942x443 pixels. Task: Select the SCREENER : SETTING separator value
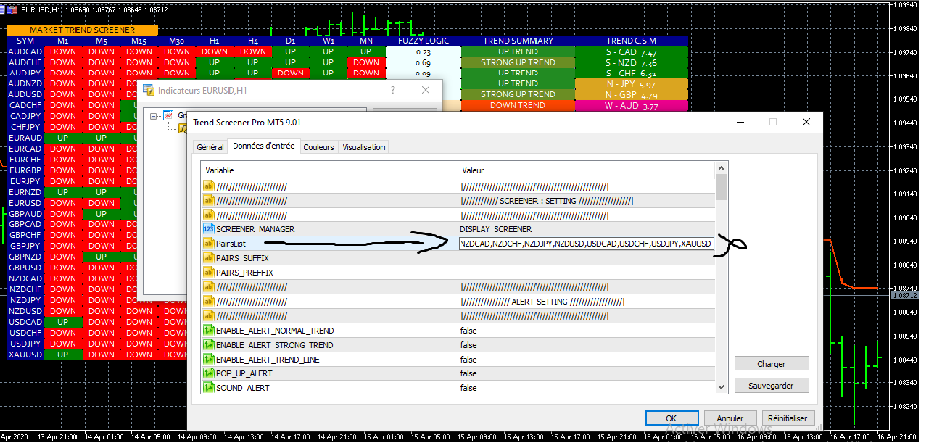point(586,201)
